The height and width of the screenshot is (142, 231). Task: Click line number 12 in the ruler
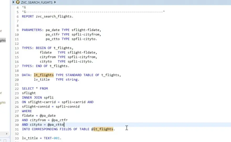(17, 44)
